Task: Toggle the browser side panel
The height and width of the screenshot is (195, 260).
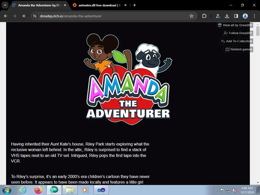Action: 236,16
